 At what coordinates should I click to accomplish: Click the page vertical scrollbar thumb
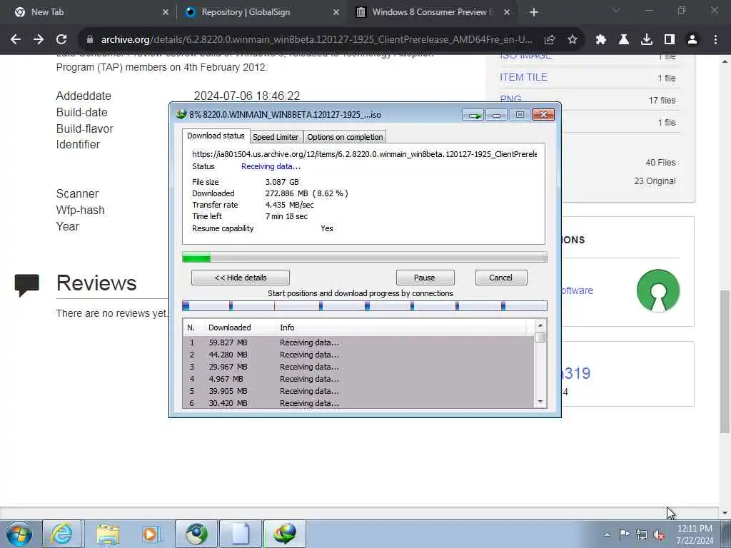pos(725,362)
